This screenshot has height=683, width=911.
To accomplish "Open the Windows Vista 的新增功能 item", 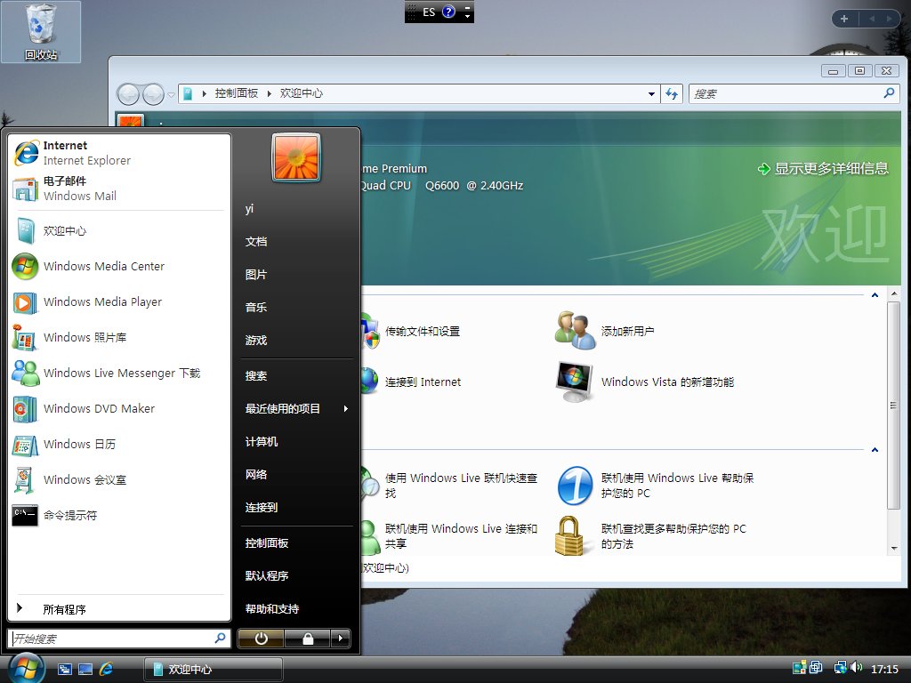I will [x=667, y=382].
